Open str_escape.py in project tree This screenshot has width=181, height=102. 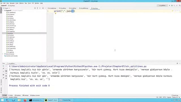[11, 14]
